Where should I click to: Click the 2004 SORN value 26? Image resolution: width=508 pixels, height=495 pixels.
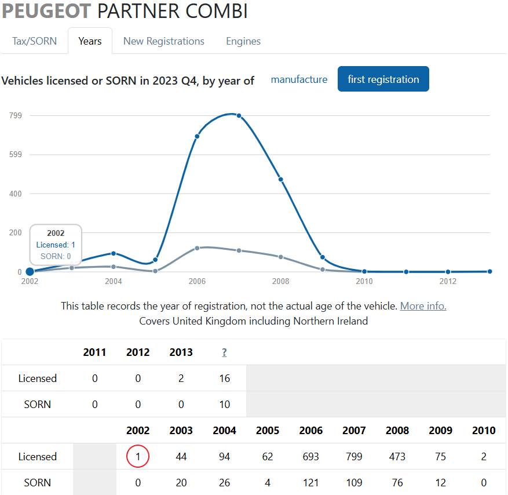pyautogui.click(x=224, y=483)
